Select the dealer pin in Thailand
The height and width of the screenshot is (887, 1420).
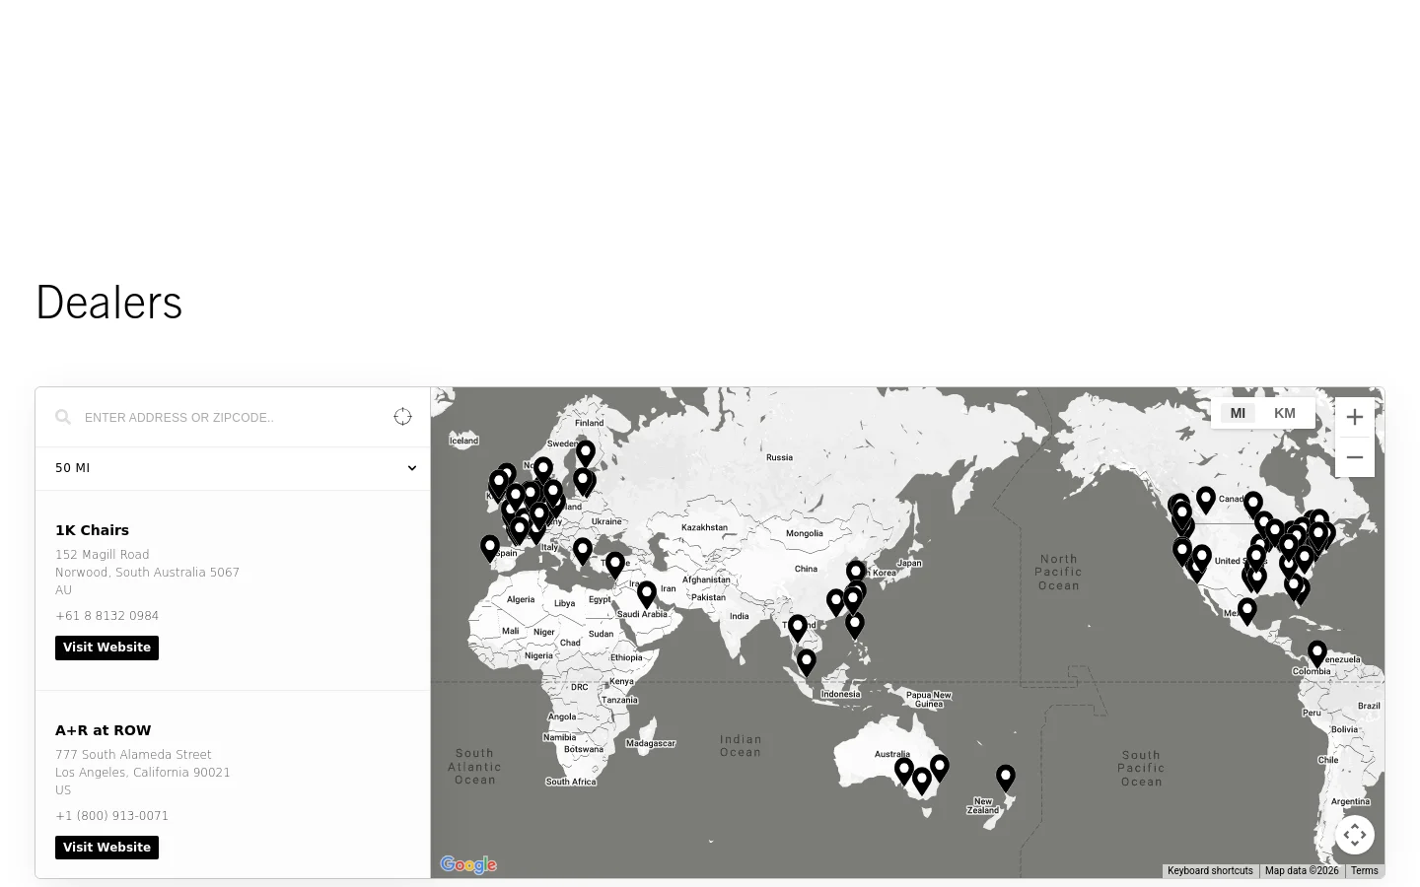point(798,628)
